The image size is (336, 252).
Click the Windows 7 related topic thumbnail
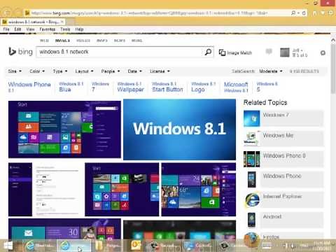coord(251,118)
